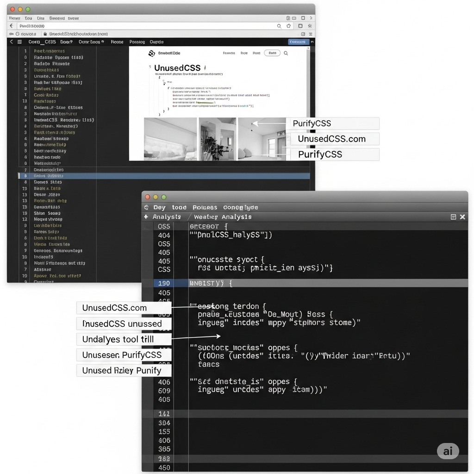Image resolution: width=474 pixels, height=474 pixels.
Task: Click the "Undalyes tool tilll" label
Action: tap(124, 339)
